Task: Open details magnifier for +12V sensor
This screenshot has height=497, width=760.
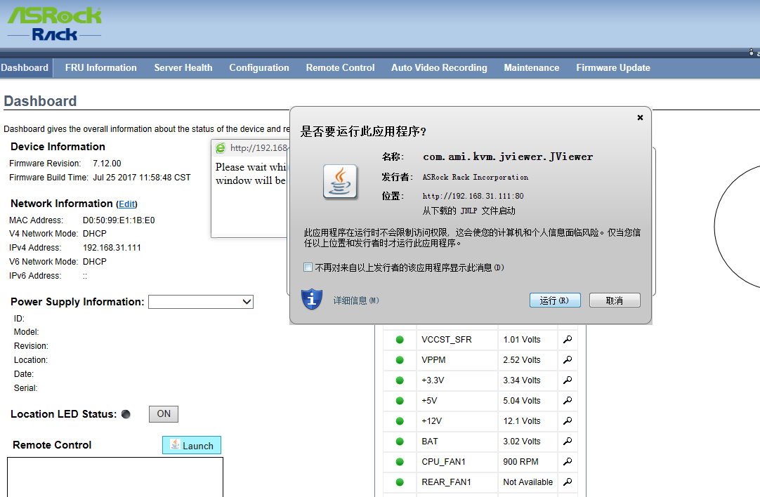Action: [x=568, y=420]
